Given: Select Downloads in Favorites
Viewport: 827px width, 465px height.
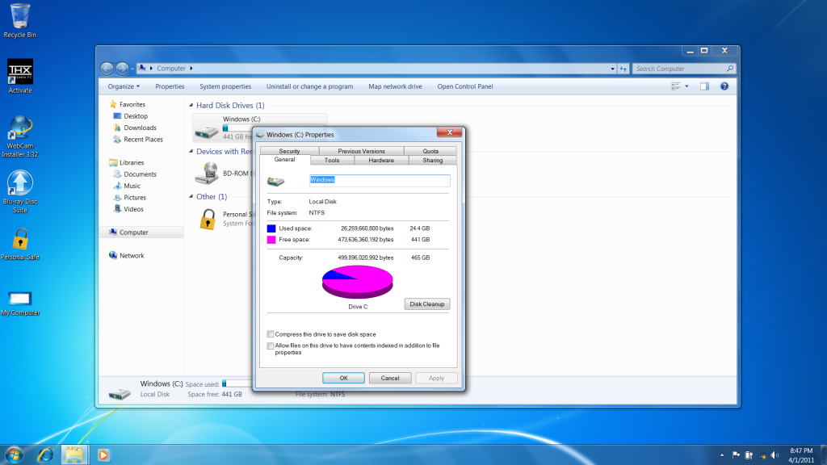Looking at the screenshot, I should (x=135, y=128).
